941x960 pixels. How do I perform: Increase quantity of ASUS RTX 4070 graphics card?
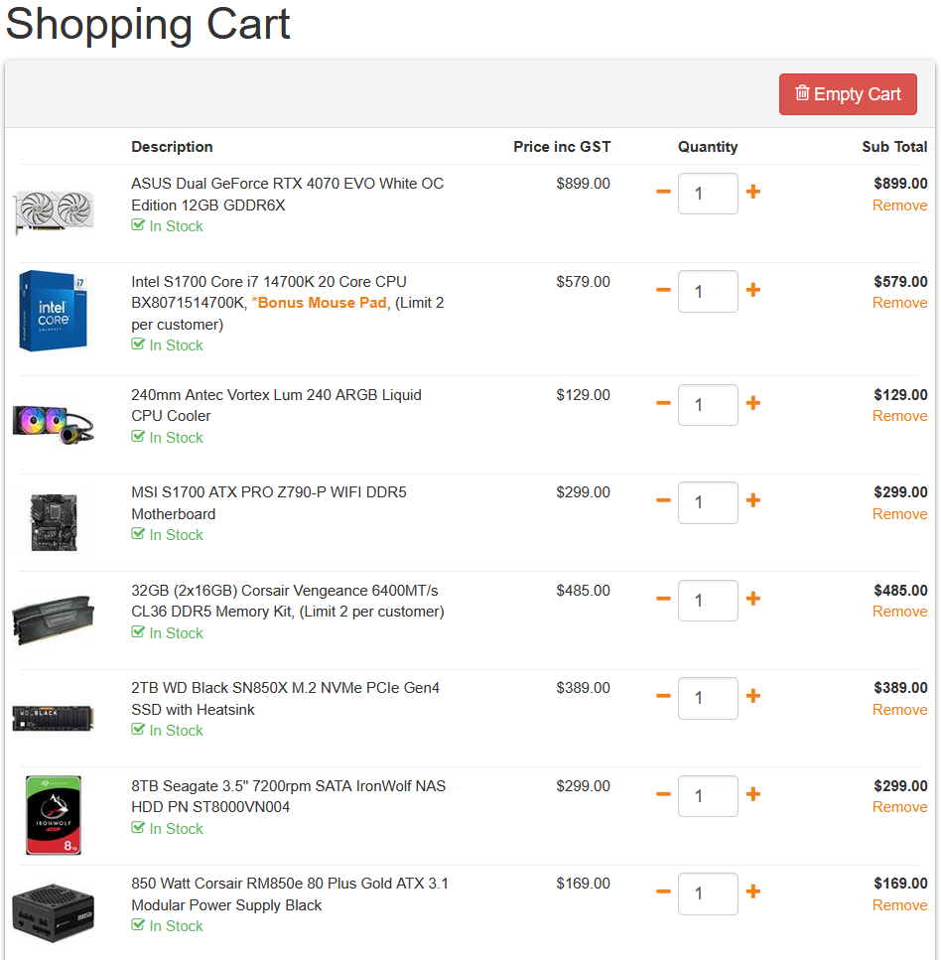coord(753,192)
